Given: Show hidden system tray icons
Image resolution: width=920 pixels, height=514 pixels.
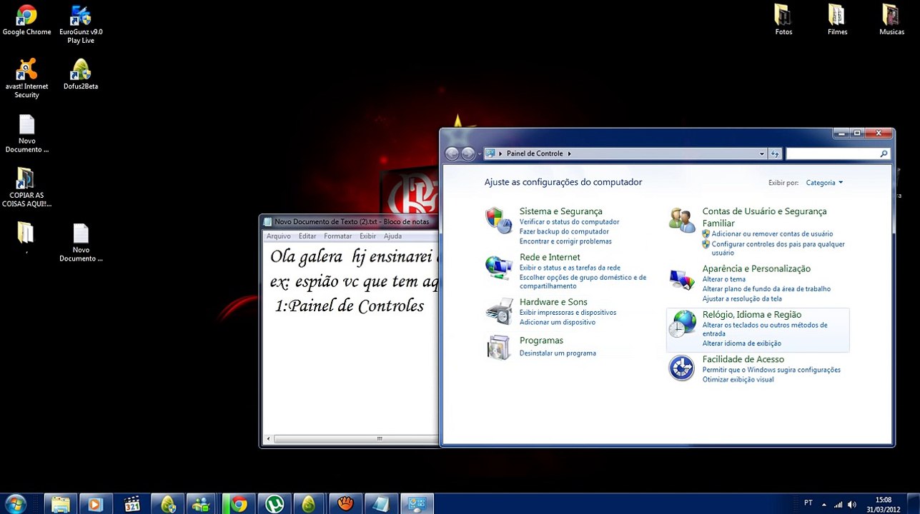Looking at the screenshot, I should [x=823, y=504].
